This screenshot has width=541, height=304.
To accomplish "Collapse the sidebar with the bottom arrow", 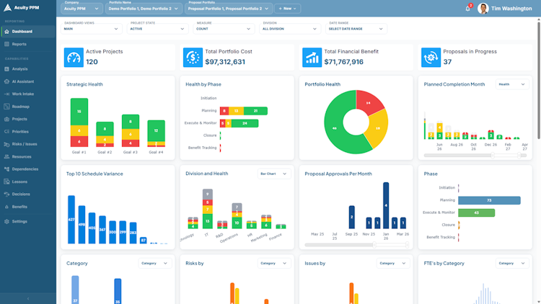I will (28, 298).
